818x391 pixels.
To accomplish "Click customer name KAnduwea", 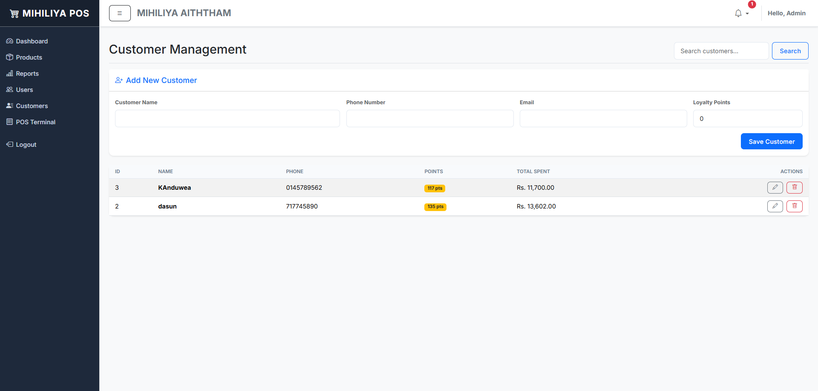I will (x=175, y=188).
